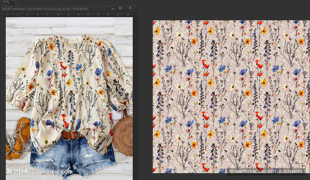Click the www.nipic.com watermark text
310x180 pixels.
click(x=51, y=172)
